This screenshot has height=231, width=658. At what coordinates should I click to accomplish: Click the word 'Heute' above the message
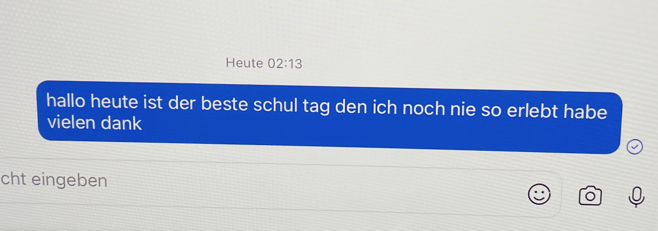point(244,63)
